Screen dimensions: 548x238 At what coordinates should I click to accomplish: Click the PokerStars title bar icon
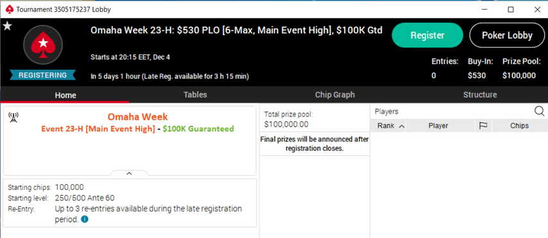pyautogui.click(x=10, y=10)
